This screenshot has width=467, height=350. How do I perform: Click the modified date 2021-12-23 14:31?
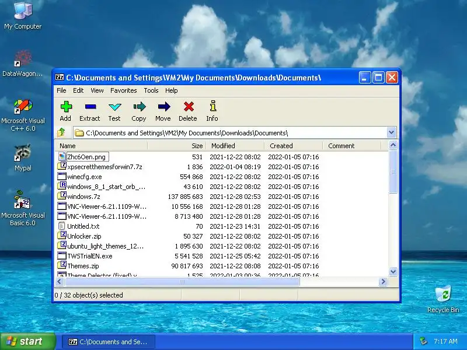click(235, 226)
